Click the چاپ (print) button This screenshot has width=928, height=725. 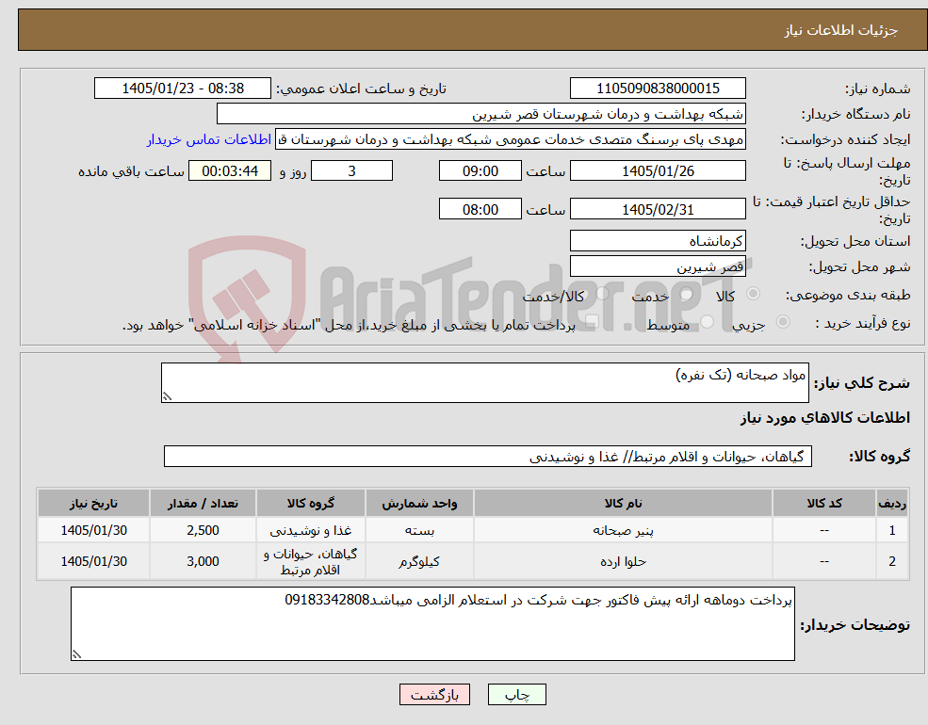pyautogui.click(x=516, y=694)
